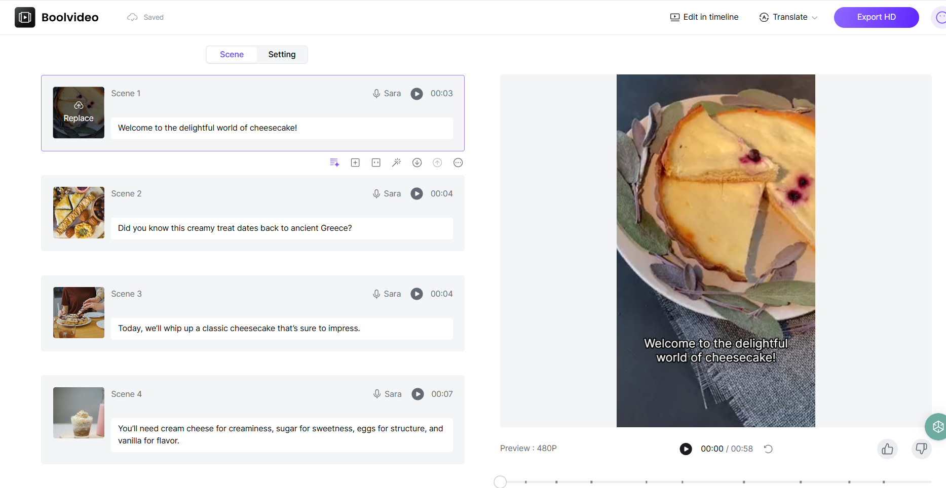Replace the Scene 1 thumbnail image
This screenshot has height=488, width=946.
(x=79, y=112)
